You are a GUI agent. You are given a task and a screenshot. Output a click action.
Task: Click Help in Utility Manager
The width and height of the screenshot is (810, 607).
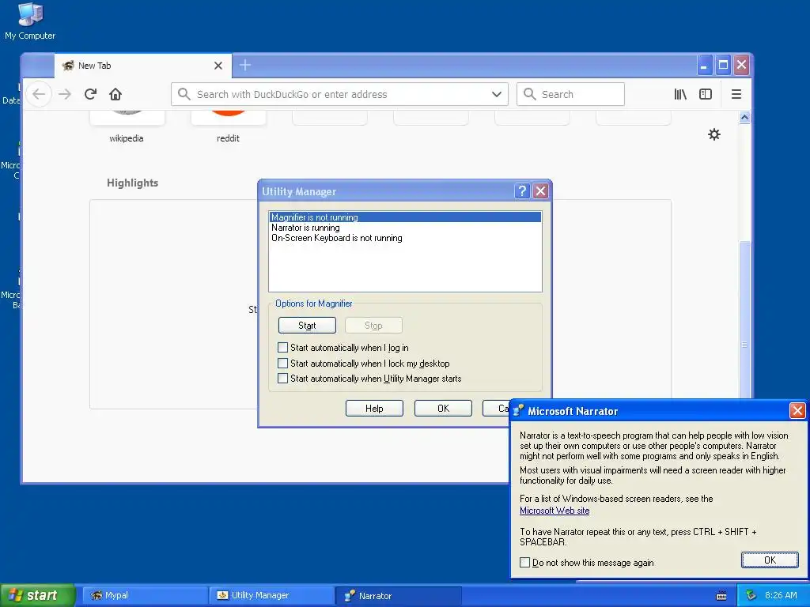[374, 409]
